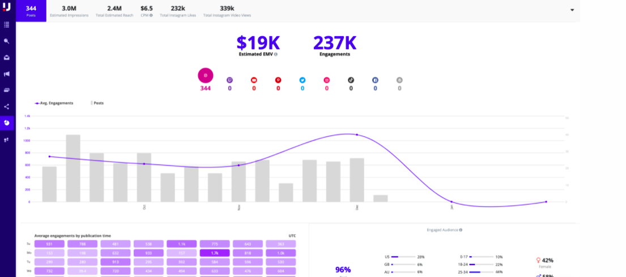
Task: Select the Total Instagram Video Views stat
Action: (227, 11)
